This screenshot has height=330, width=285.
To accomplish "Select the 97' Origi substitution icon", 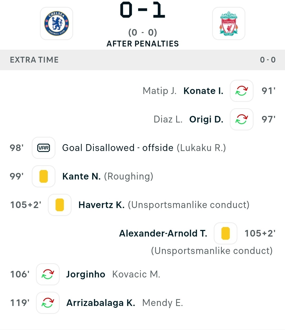I will (242, 119).
